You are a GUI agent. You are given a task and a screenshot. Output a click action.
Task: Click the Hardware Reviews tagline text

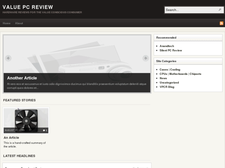point(42,12)
